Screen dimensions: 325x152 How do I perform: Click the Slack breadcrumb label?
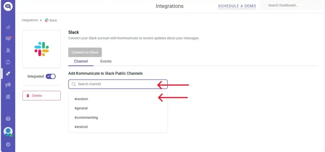[53, 20]
